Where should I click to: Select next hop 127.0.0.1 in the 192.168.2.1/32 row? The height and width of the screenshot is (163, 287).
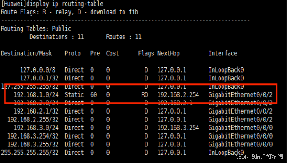172,111
